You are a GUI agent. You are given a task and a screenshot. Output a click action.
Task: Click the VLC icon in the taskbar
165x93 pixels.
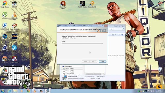(35, 91)
